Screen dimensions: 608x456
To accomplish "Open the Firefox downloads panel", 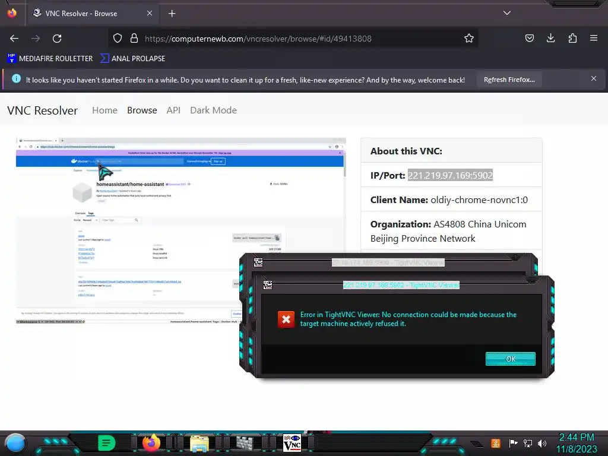I will pos(550,39).
